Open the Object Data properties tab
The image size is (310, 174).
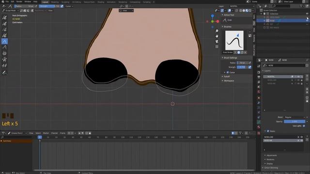pos(259,122)
